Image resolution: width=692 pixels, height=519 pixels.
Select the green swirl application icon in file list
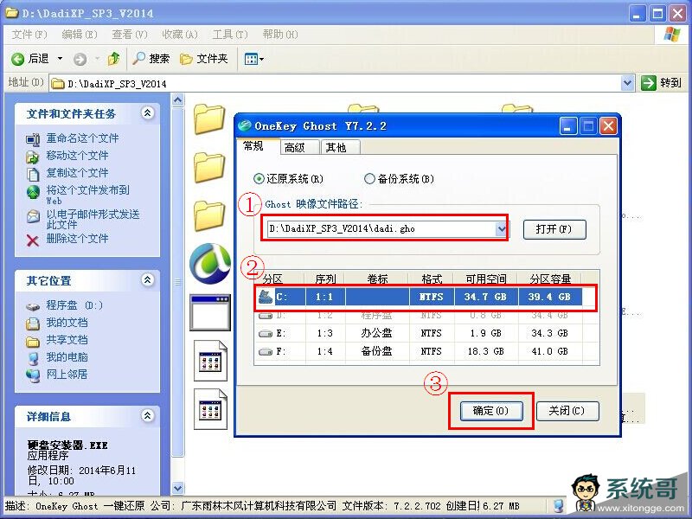pyautogui.click(x=210, y=264)
